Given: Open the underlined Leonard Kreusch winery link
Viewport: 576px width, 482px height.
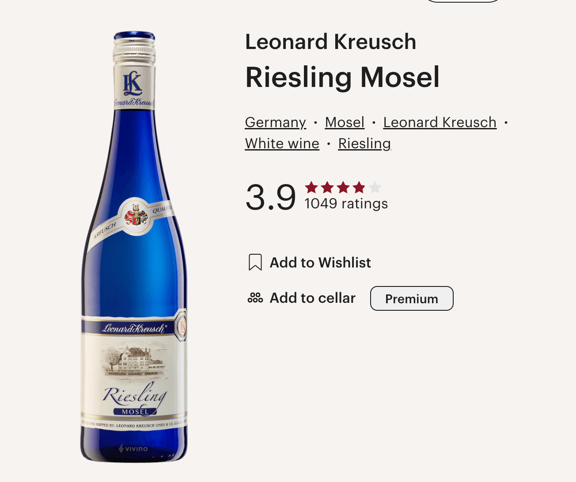Looking at the screenshot, I should pos(440,122).
